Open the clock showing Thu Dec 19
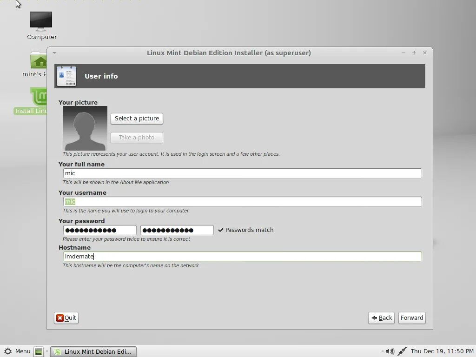The width and height of the screenshot is (476, 357). 442,351
